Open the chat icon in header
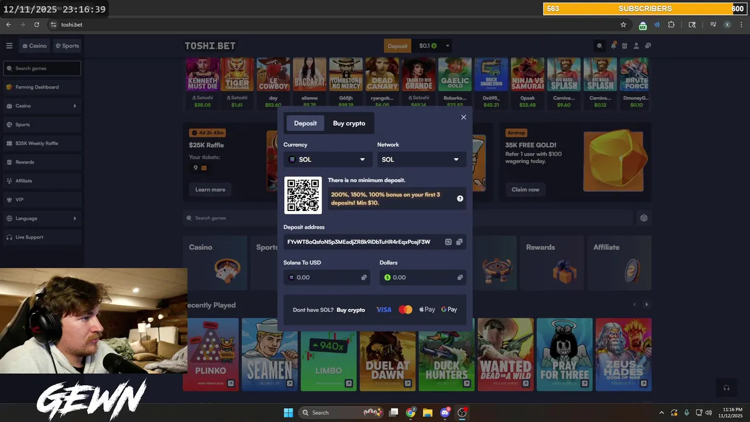The image size is (750, 422). point(647,46)
